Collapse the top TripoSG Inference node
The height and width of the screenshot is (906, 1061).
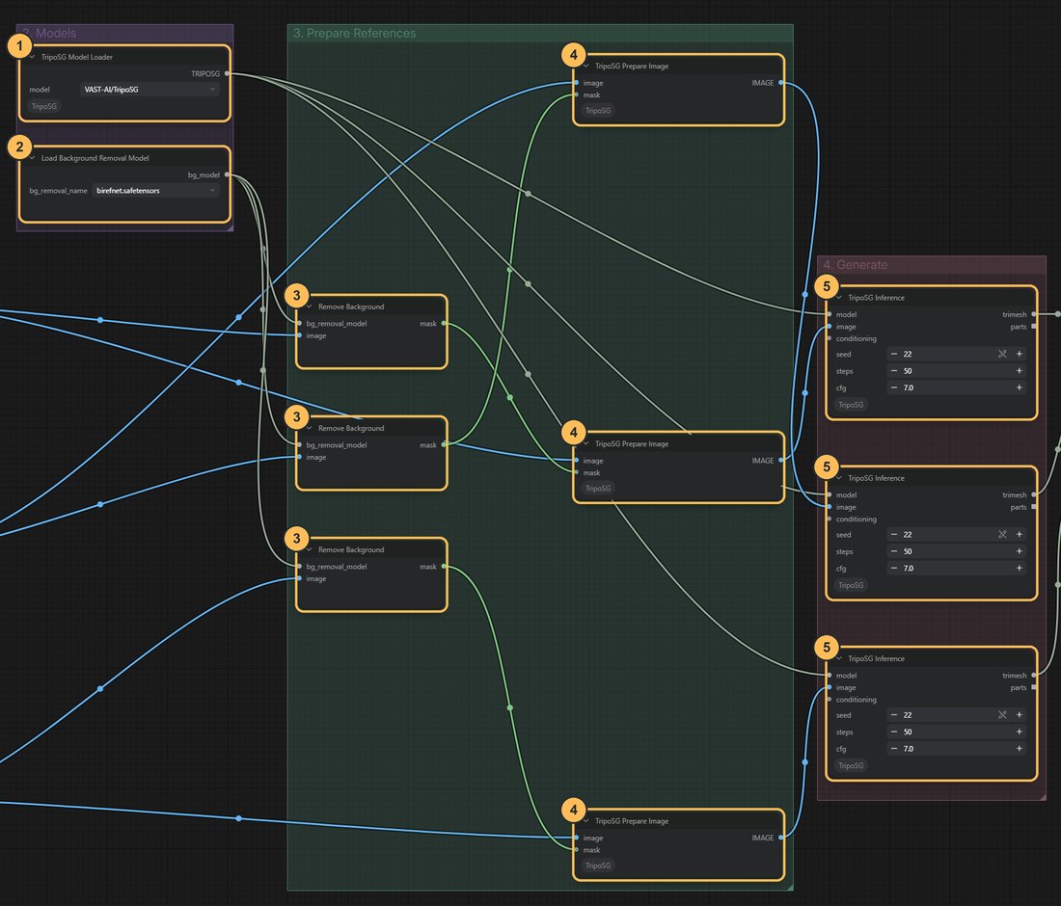point(840,298)
